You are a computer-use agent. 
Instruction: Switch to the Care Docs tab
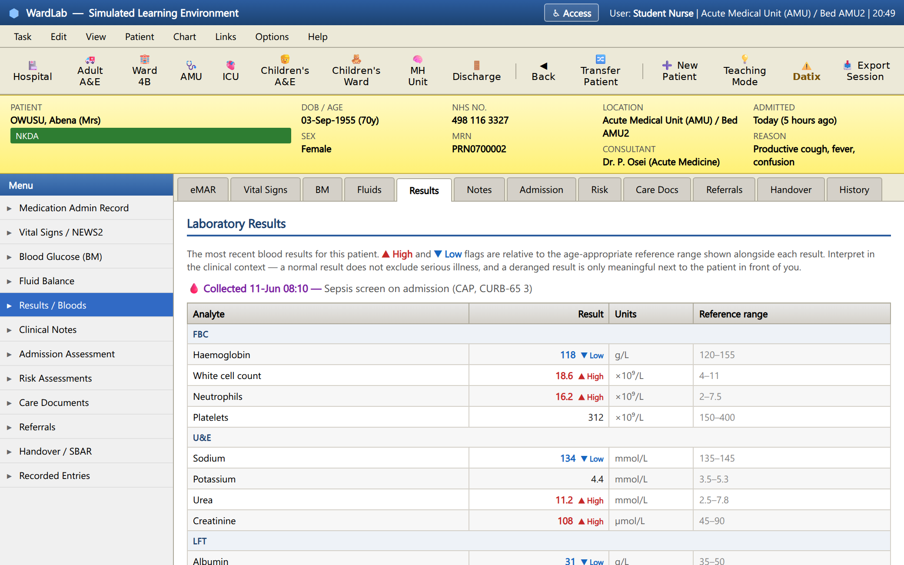[657, 190]
